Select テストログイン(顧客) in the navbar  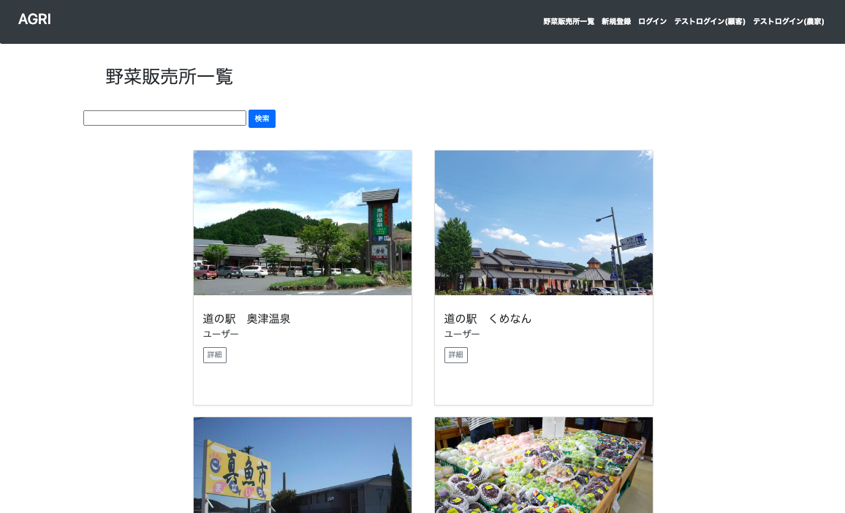(x=709, y=22)
